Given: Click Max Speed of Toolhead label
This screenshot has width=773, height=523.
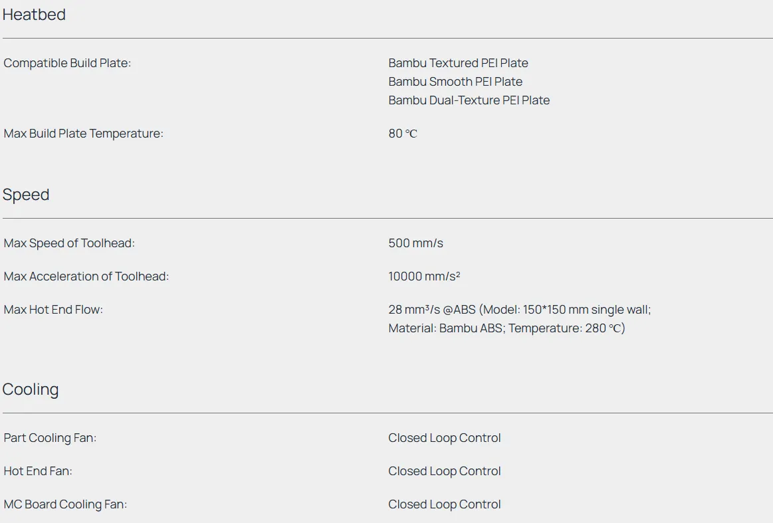Looking at the screenshot, I should (69, 243).
